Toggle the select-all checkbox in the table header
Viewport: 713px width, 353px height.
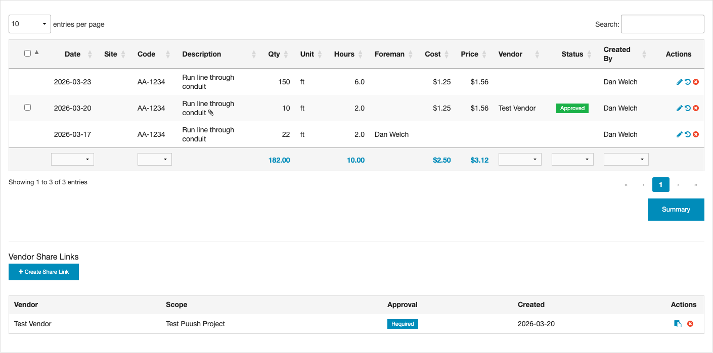coord(27,53)
